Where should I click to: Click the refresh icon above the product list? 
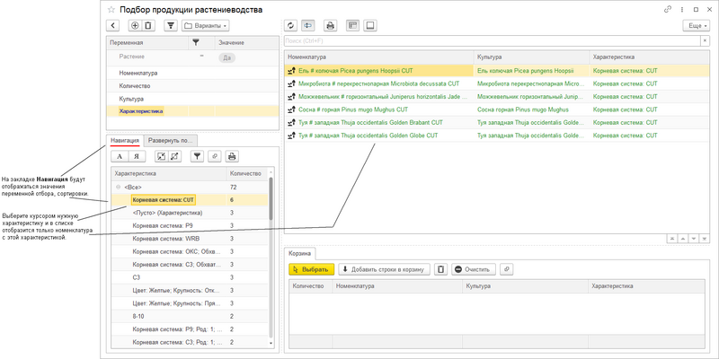[290, 25]
